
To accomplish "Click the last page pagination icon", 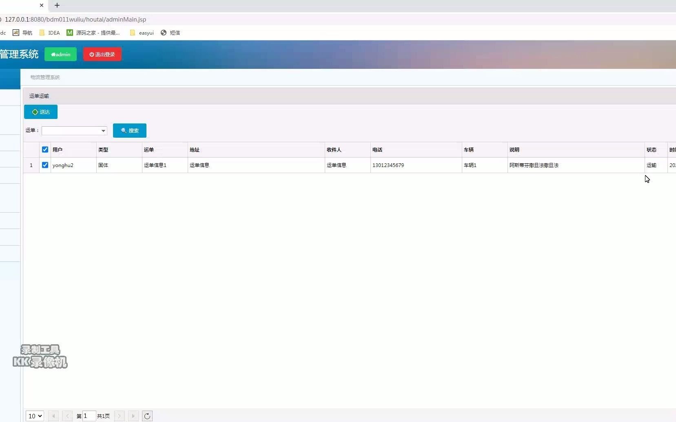I will [x=133, y=416].
